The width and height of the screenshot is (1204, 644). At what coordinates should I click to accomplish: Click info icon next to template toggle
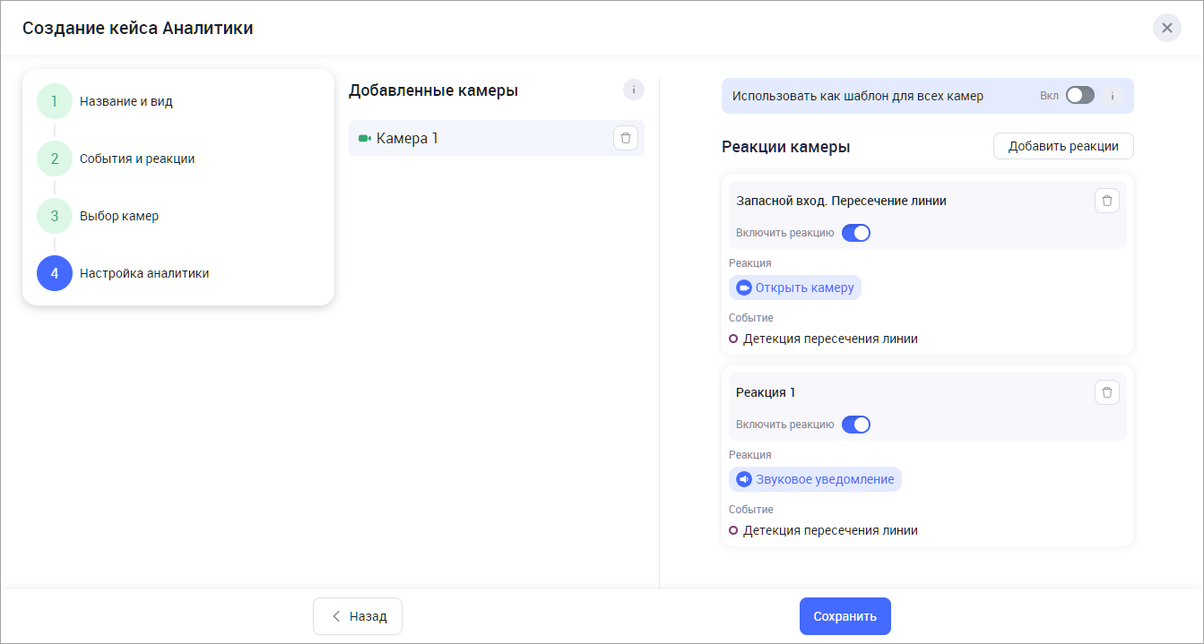pos(1112,96)
